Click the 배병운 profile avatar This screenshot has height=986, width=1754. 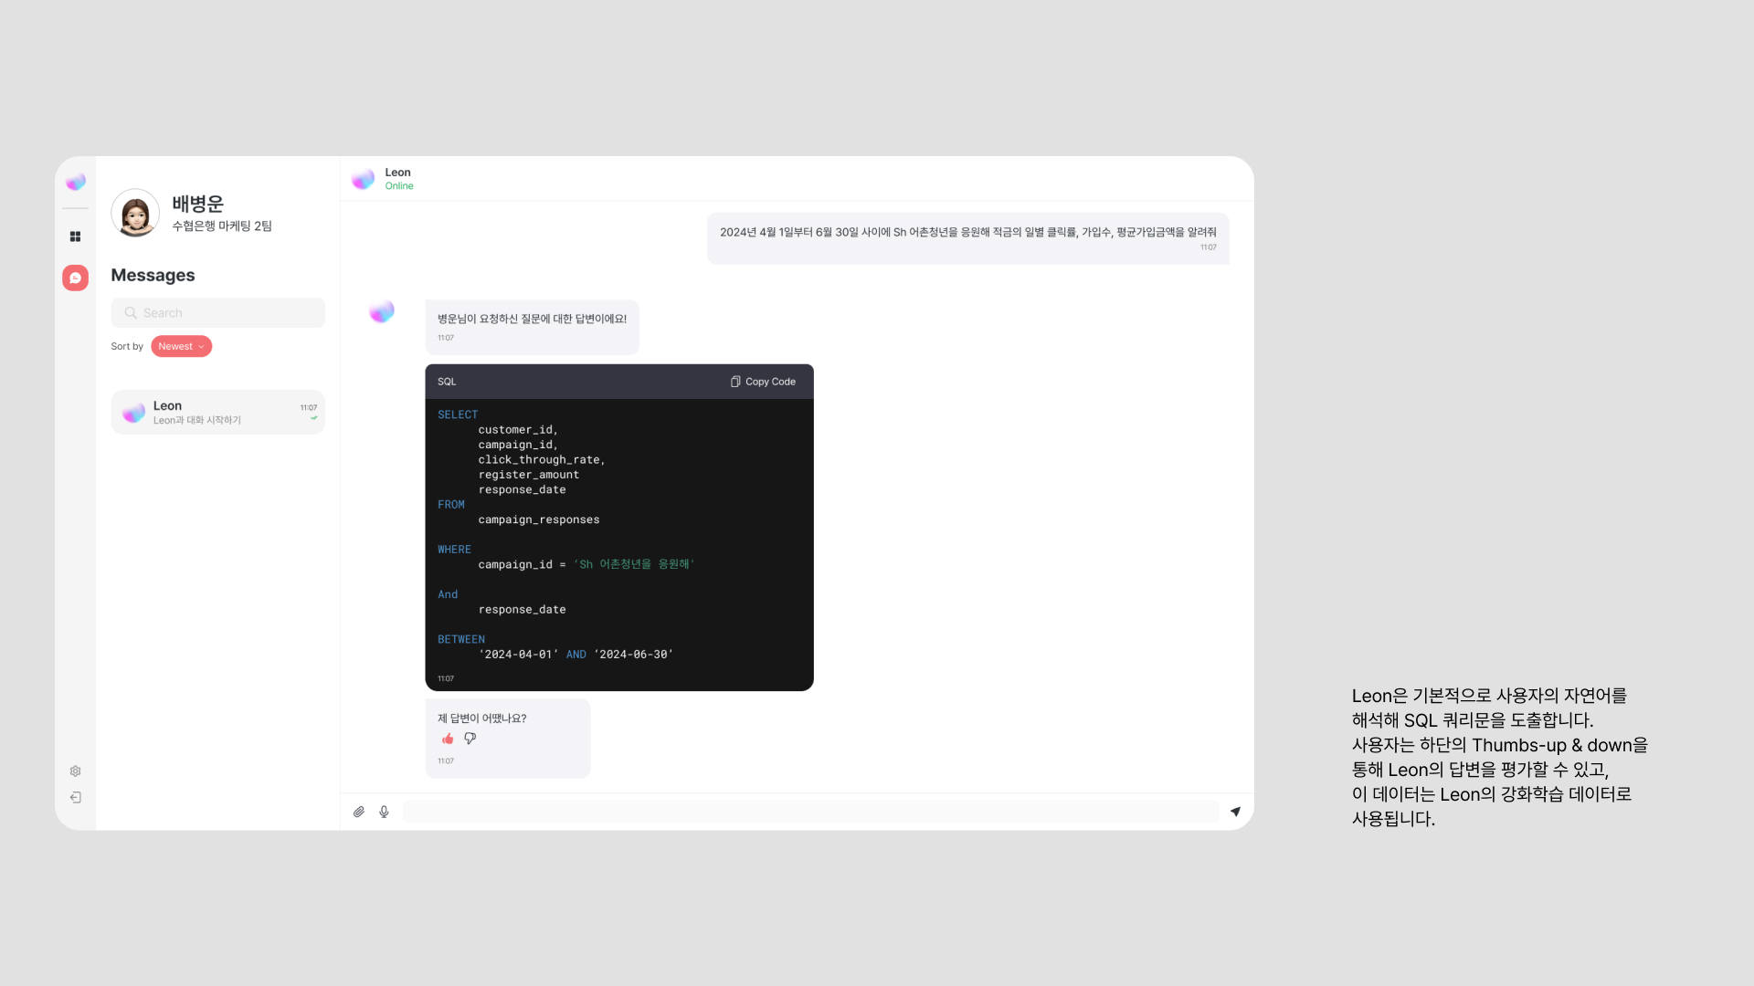point(135,214)
